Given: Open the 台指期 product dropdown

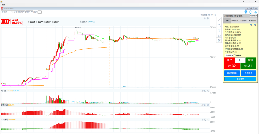Looking at the screenshot, I should click(7, 12).
